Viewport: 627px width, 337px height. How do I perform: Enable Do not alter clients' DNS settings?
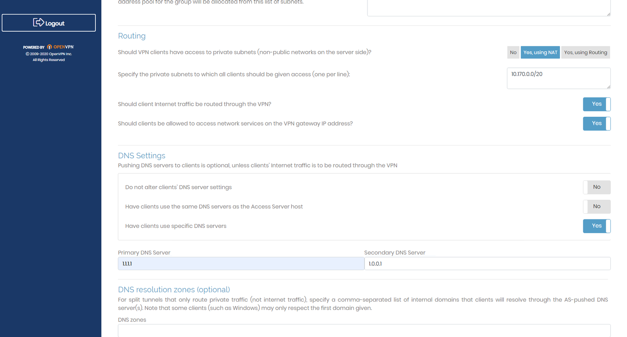[596, 187]
